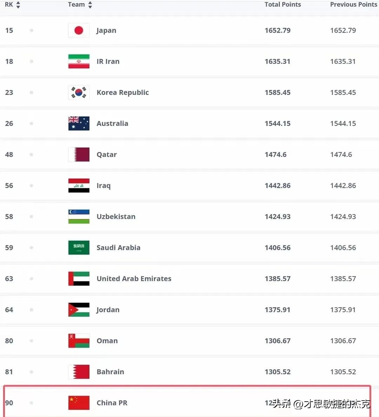Click Oman's flag icon

pyautogui.click(x=79, y=341)
